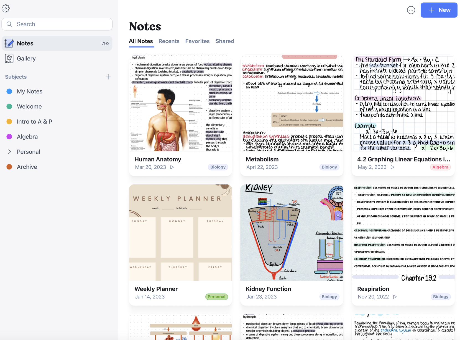The width and height of the screenshot is (460, 340).
Task: Play audio recording on Human Anatomy note
Action: pyautogui.click(x=172, y=167)
